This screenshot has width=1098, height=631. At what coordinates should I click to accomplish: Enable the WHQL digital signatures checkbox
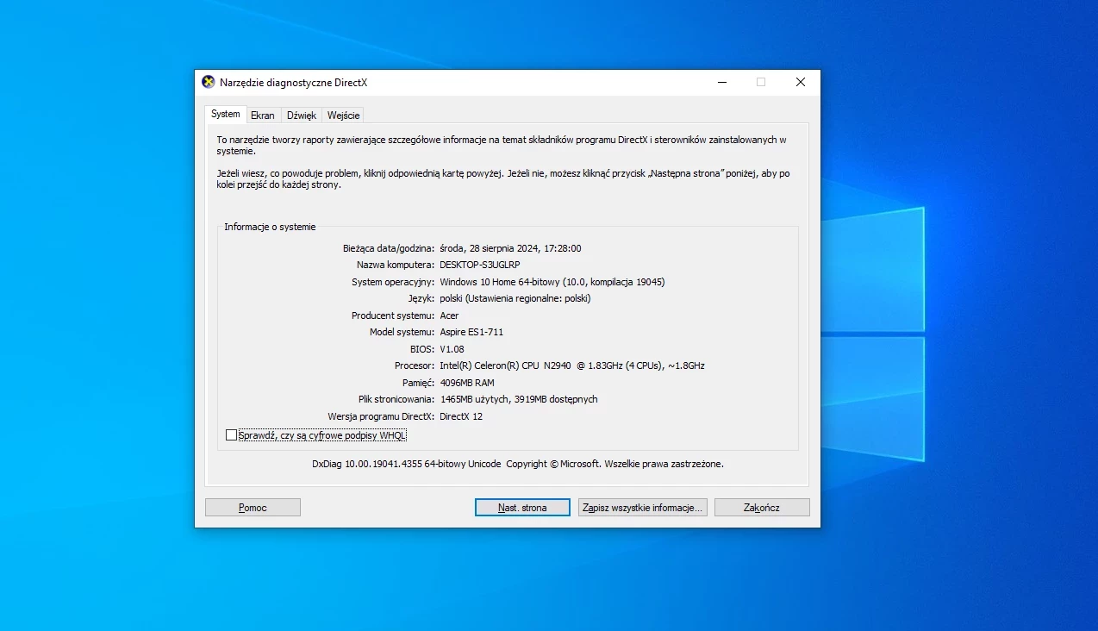231,435
